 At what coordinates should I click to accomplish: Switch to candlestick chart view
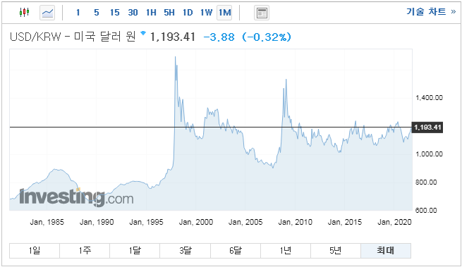pos(25,13)
